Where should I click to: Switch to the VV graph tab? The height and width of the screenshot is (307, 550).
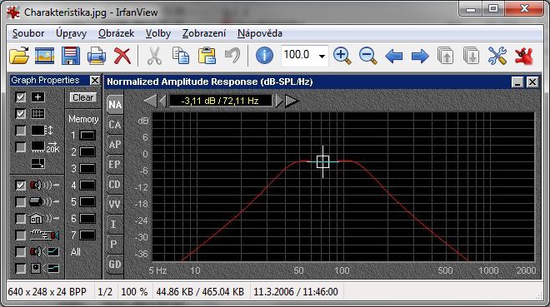point(115,204)
